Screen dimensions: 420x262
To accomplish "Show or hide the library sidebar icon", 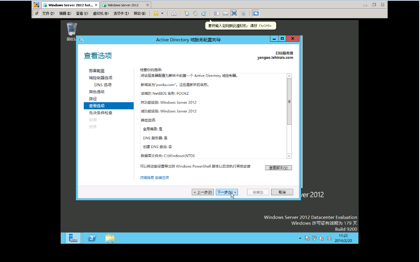I will [217, 13].
